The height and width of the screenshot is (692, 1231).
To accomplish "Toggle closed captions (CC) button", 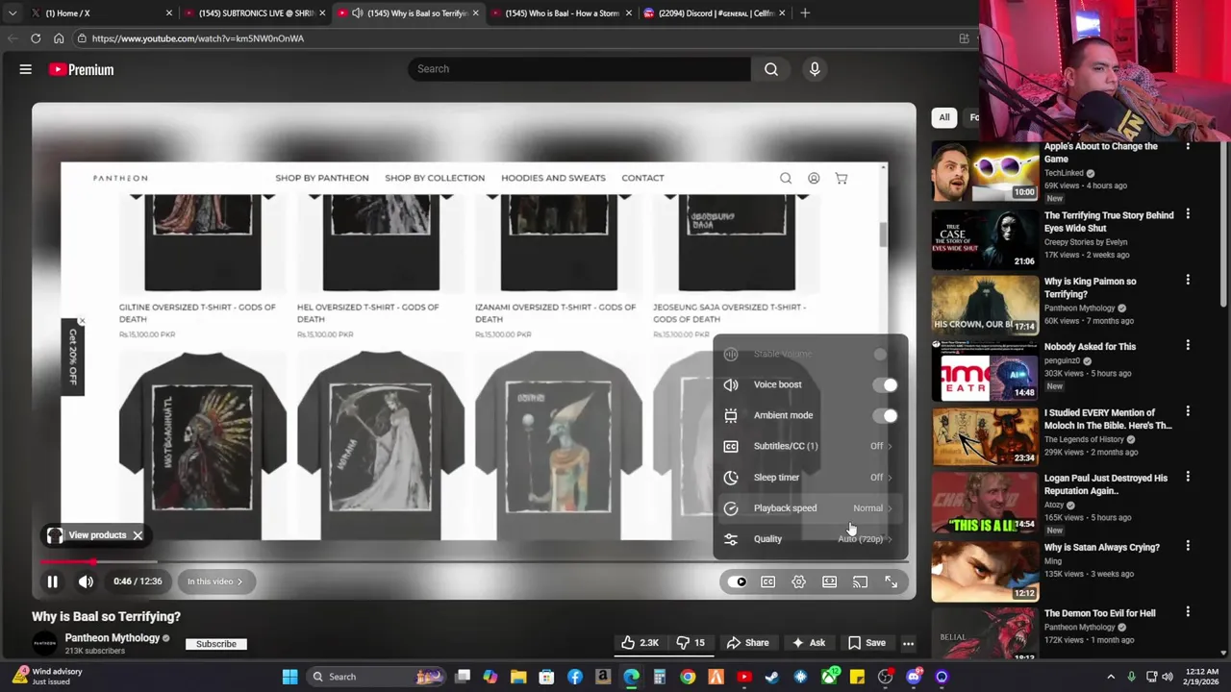I will tap(767, 581).
